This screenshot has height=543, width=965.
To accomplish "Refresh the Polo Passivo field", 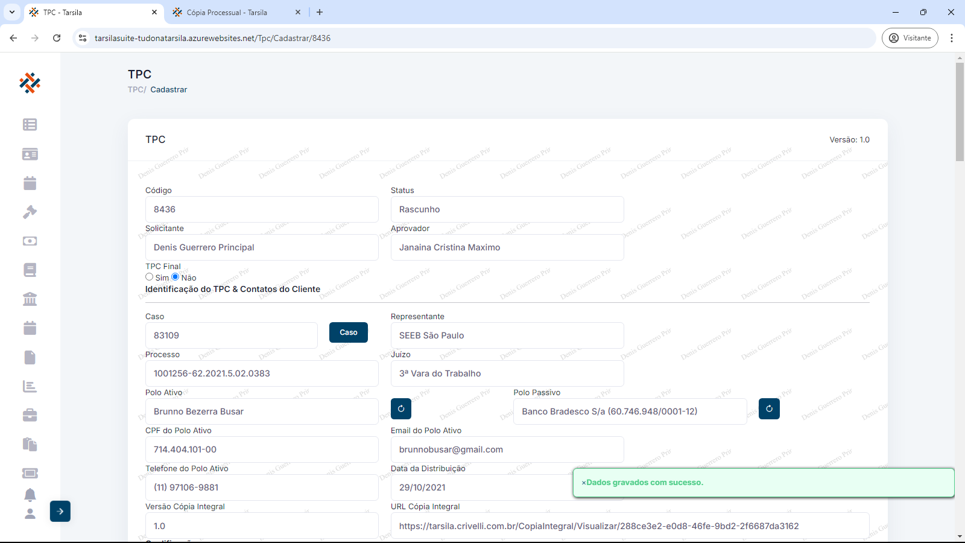I will coord(769,408).
